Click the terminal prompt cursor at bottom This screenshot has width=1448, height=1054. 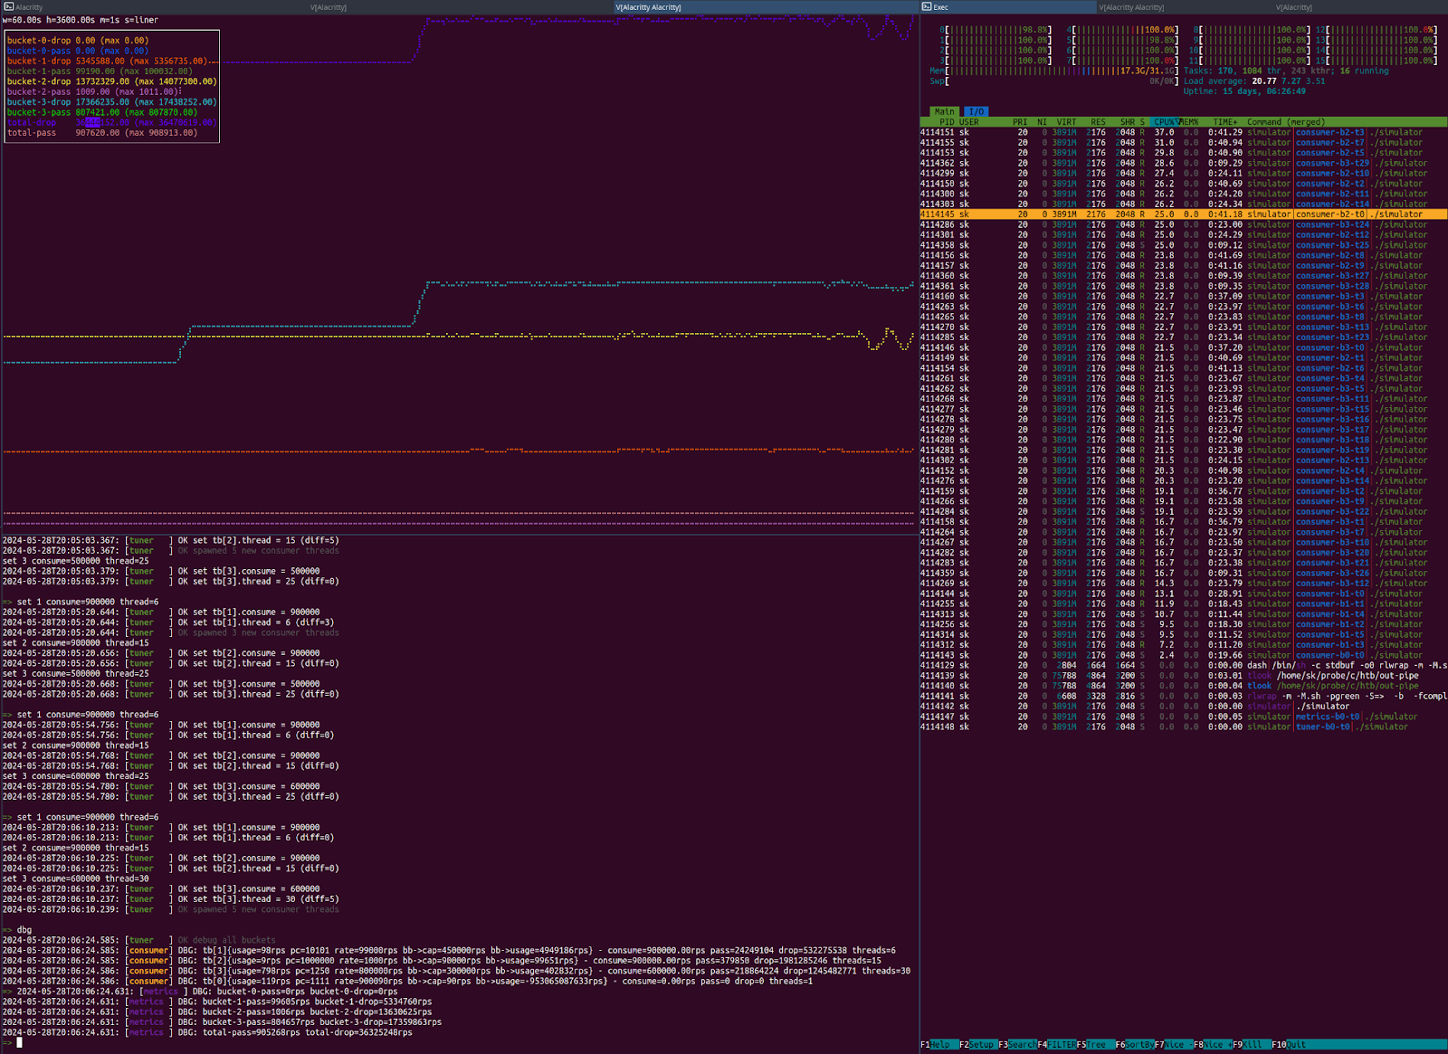point(19,1042)
